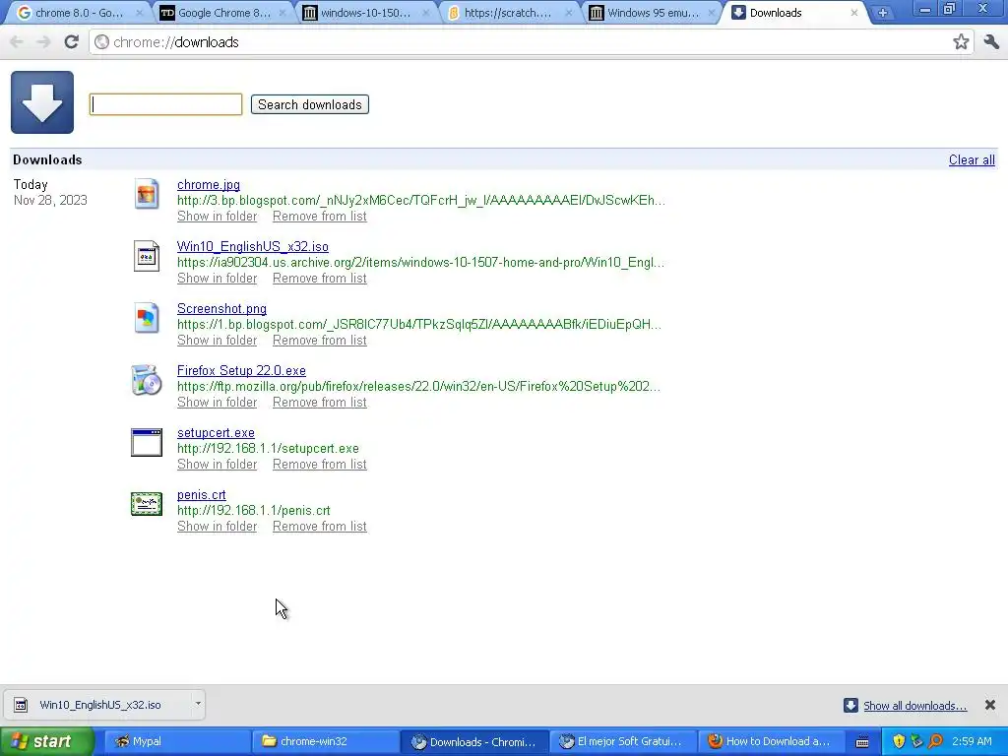
Task: Remove Firefox Setup from list
Action: 320,403
